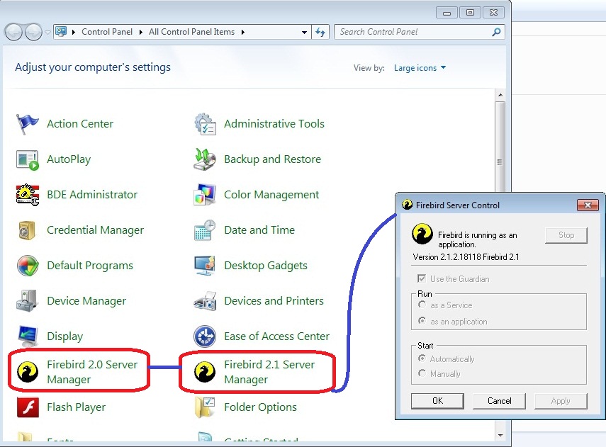Open the AutoPlay icon

28,159
